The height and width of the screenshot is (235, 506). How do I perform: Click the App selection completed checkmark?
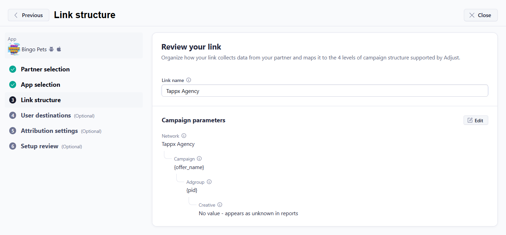tap(13, 84)
